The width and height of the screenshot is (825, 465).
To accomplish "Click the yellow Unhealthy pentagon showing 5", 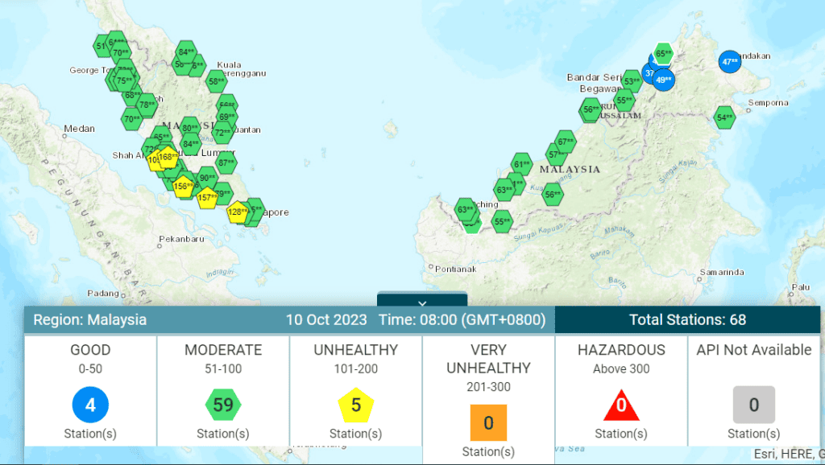I will (x=355, y=405).
